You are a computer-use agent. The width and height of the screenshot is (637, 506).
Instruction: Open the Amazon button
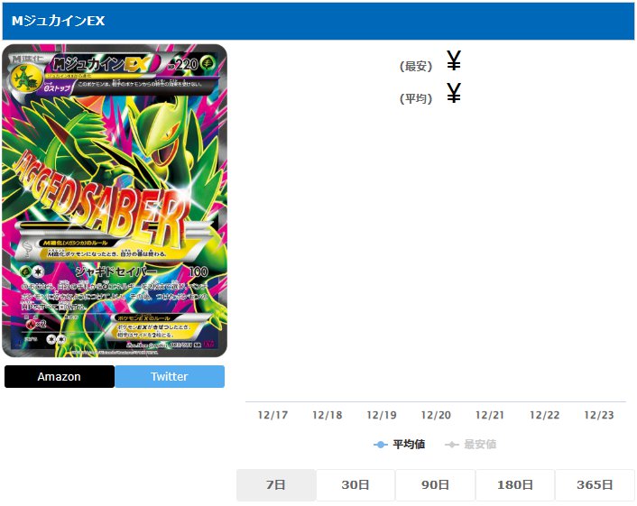click(60, 376)
